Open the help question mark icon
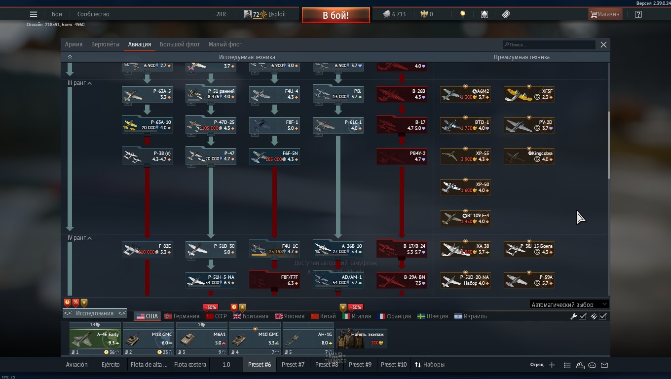The width and height of the screenshot is (671, 379). [638, 14]
